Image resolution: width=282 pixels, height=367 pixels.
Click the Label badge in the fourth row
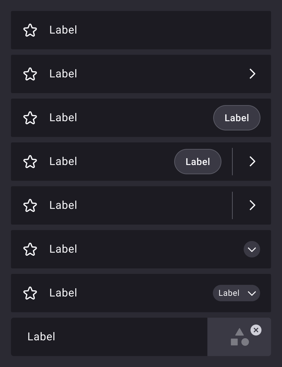coord(197,162)
